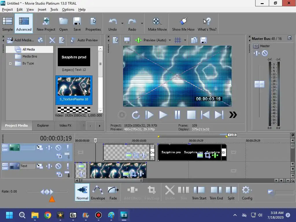
Task: Solo video track 1
Action: tap(68, 148)
